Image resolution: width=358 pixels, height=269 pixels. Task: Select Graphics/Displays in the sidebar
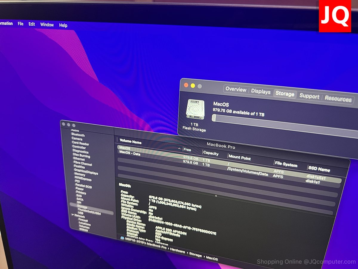tap(86, 171)
